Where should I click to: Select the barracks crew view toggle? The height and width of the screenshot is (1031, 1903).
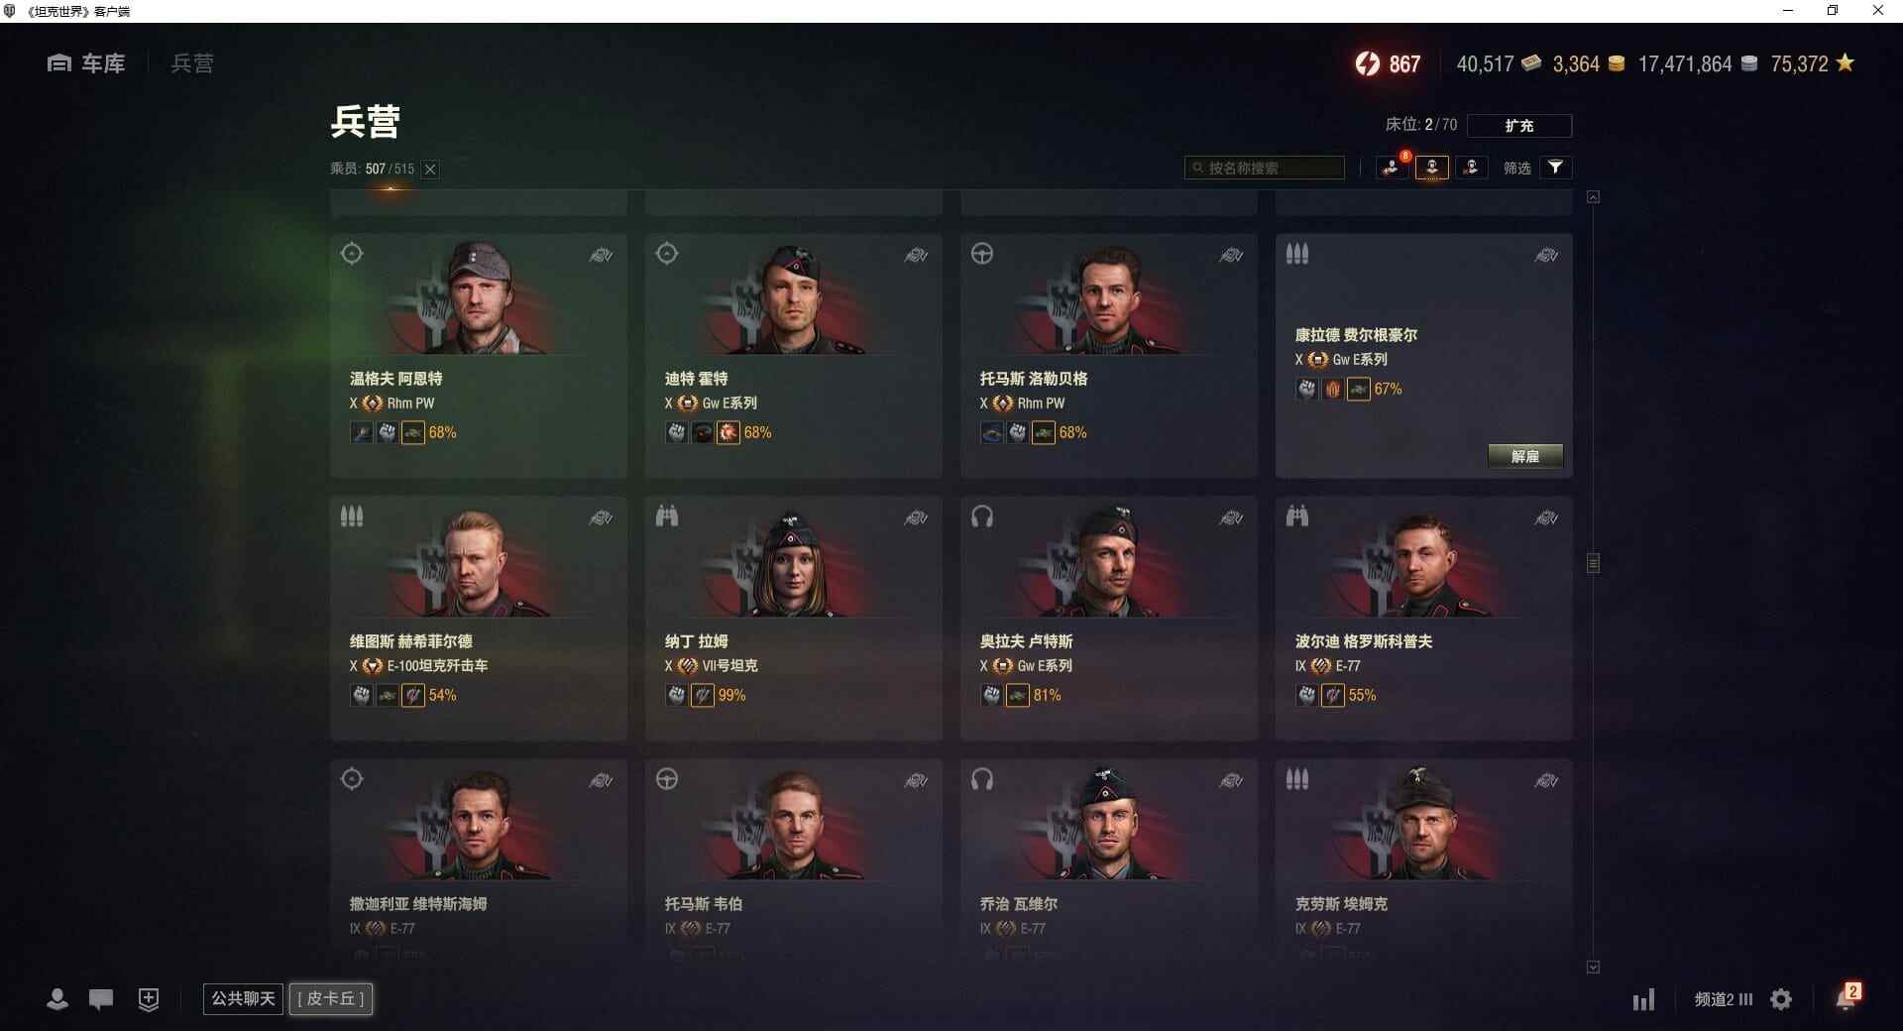pyautogui.click(x=1431, y=168)
